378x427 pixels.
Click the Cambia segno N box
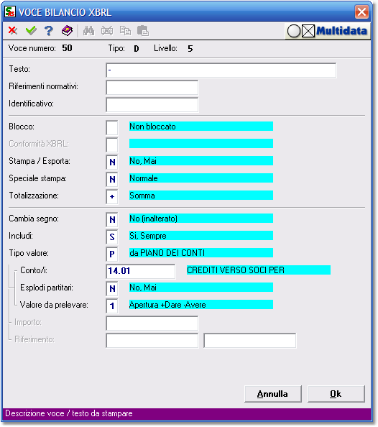tap(112, 220)
